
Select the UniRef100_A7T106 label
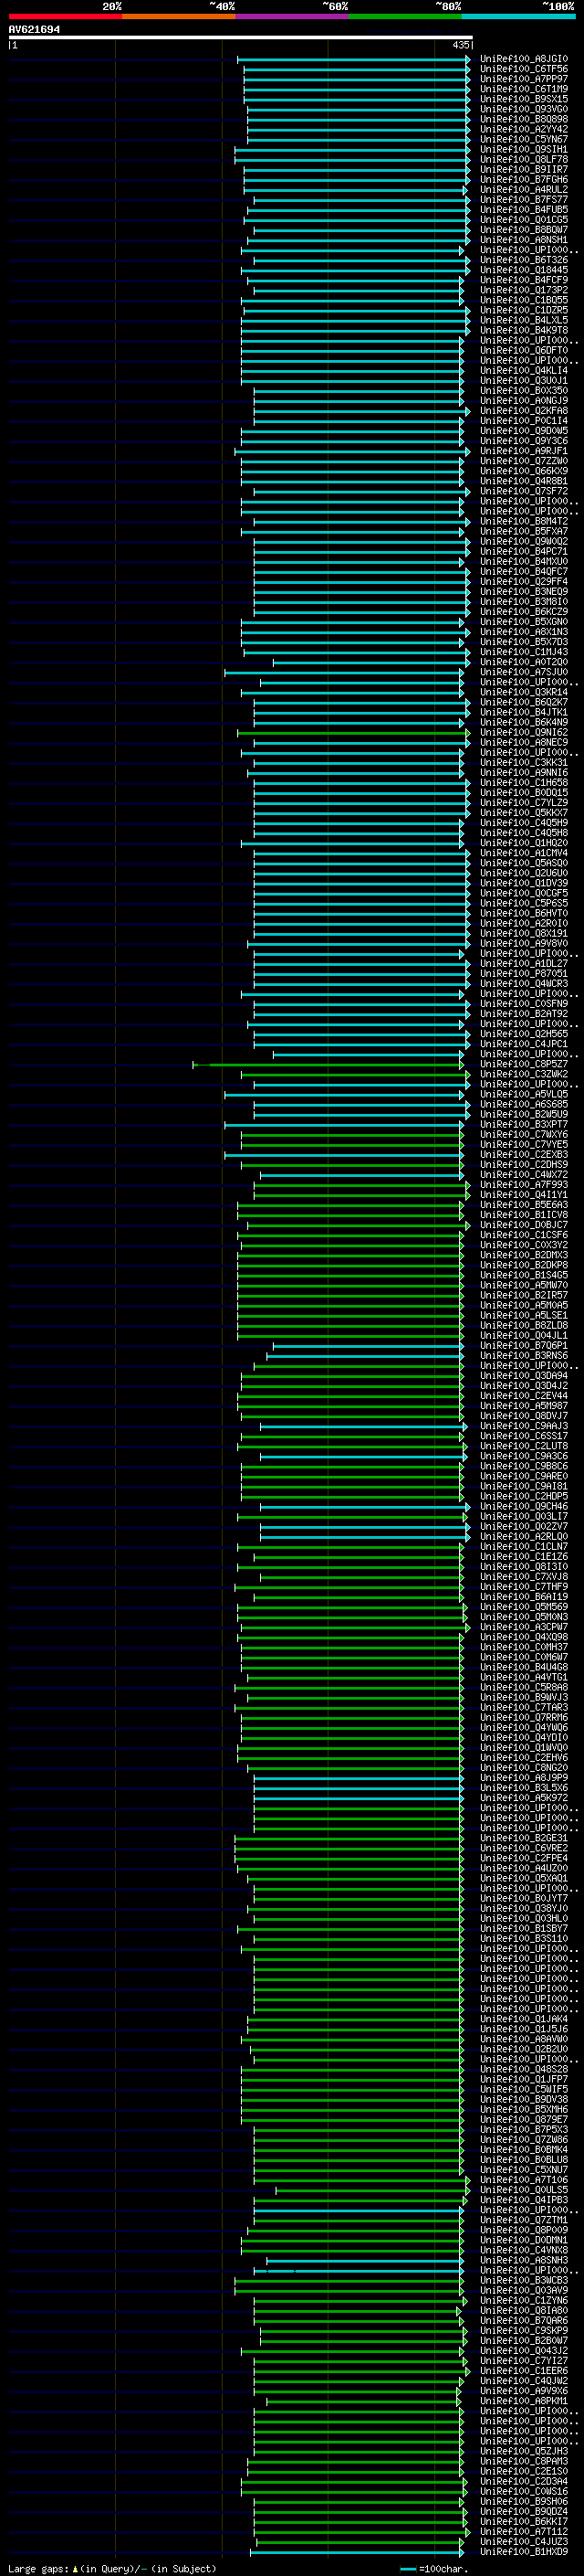[523, 2180]
